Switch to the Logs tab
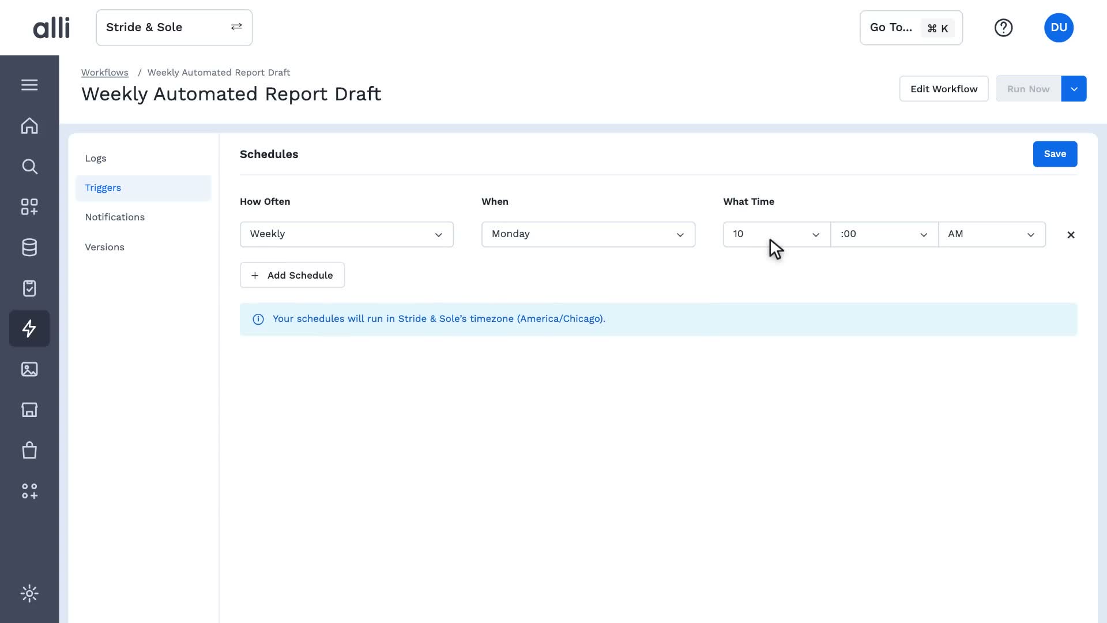This screenshot has height=623, width=1107. pyautogui.click(x=143, y=159)
